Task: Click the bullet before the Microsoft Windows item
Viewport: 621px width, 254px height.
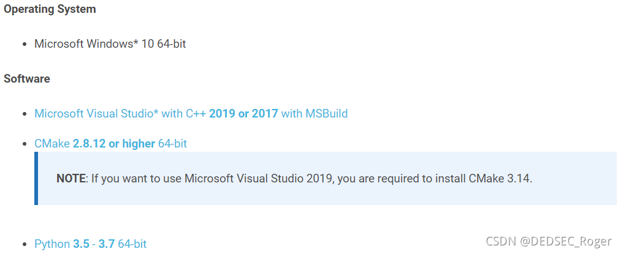Action: pos(25,44)
